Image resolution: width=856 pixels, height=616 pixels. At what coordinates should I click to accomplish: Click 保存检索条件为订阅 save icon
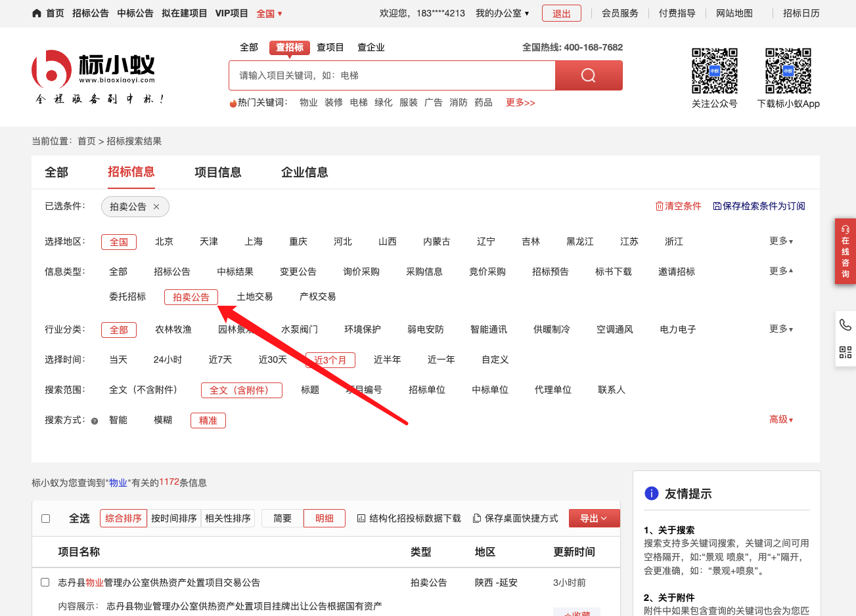coord(717,206)
